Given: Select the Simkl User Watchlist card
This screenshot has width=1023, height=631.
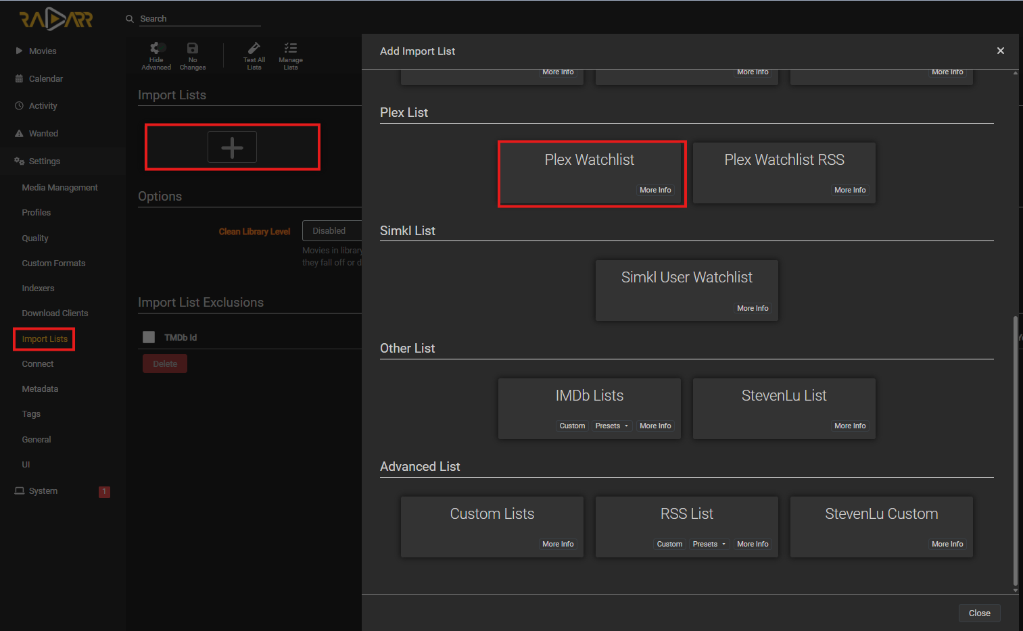Looking at the screenshot, I should coord(687,291).
